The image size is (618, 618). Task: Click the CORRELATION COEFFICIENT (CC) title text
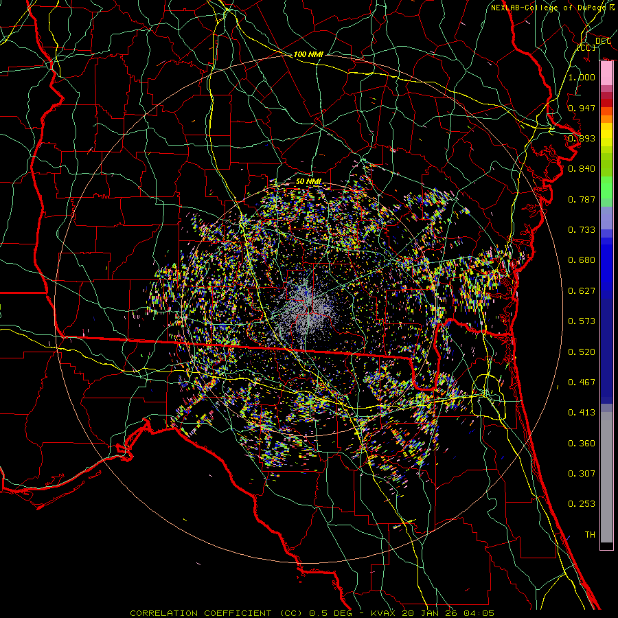(216, 613)
